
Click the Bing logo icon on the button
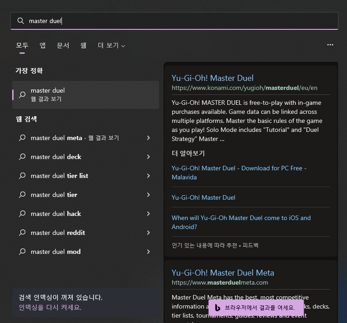(x=217, y=308)
